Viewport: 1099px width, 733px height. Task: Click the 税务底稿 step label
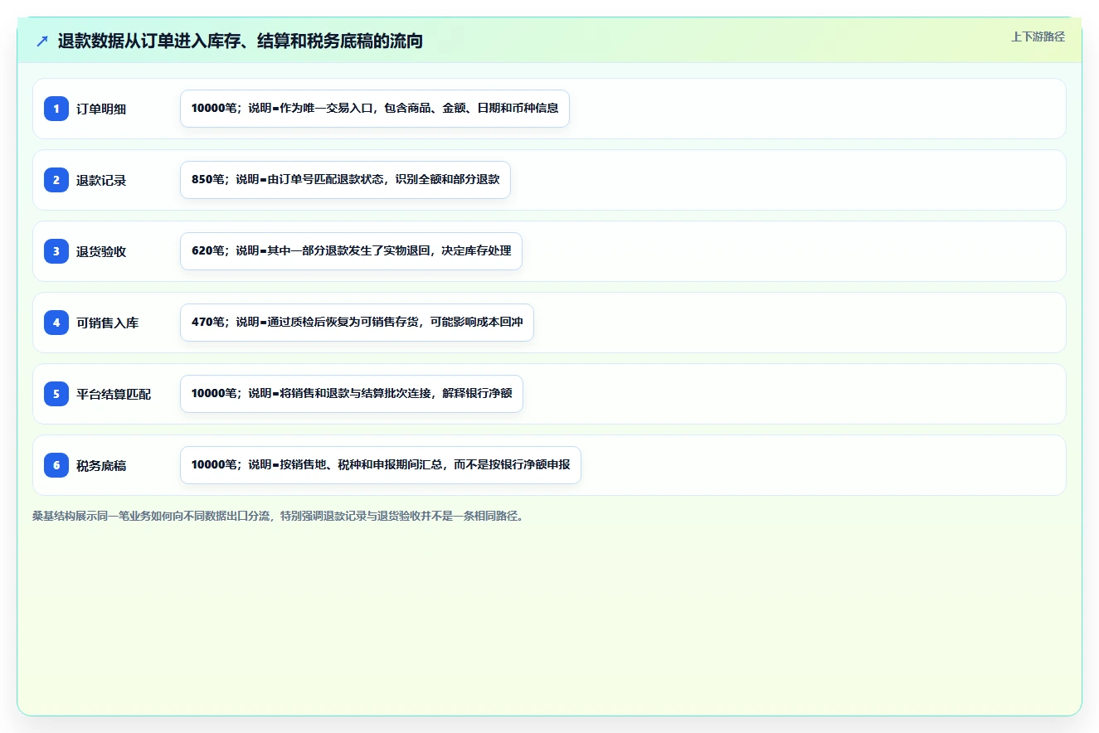(x=101, y=465)
